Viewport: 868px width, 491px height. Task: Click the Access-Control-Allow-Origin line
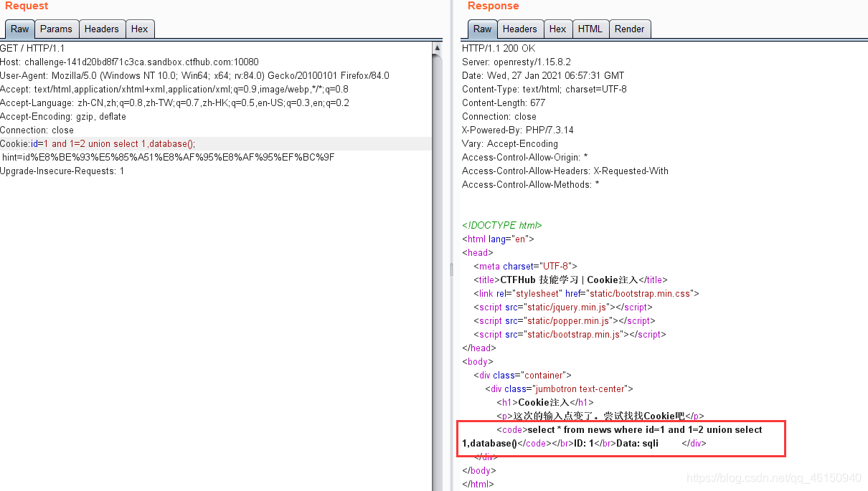[525, 157]
